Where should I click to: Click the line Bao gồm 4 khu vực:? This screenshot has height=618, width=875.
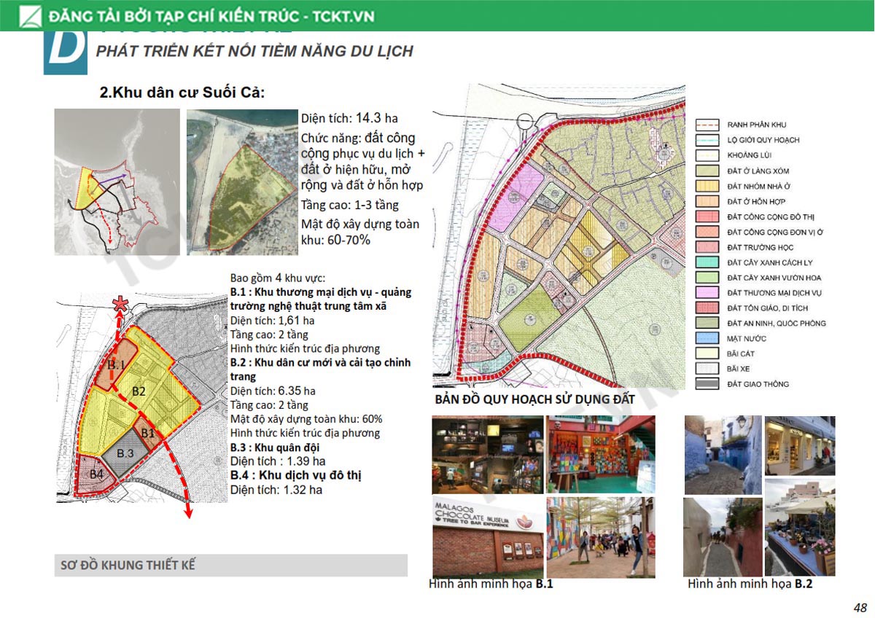278,278
